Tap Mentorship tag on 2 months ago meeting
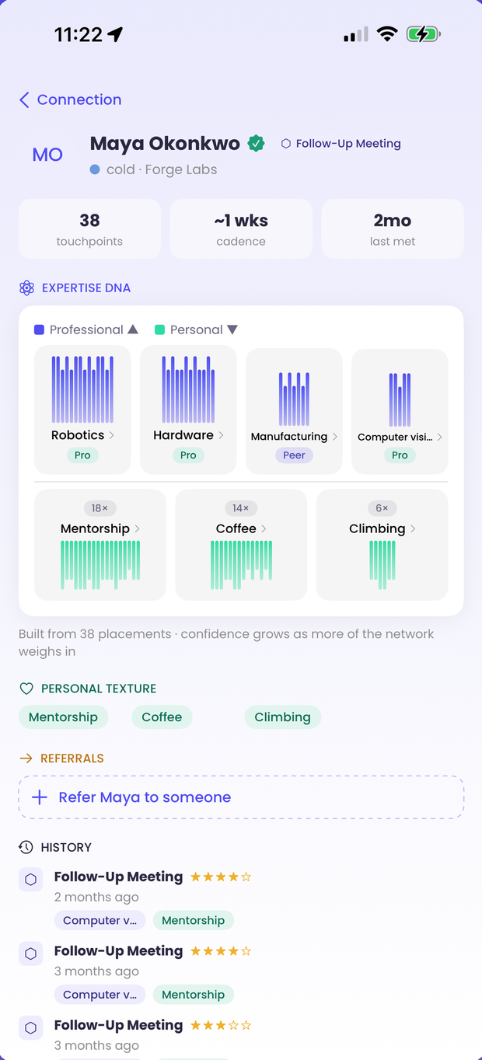Screen dimensions: 482x1060 pyautogui.click(x=193, y=920)
